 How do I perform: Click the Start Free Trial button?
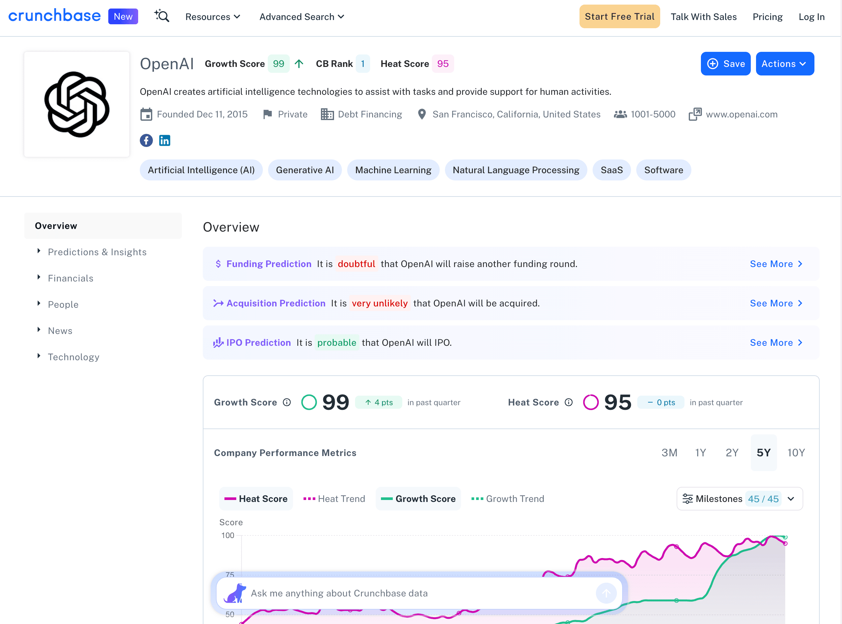619,17
